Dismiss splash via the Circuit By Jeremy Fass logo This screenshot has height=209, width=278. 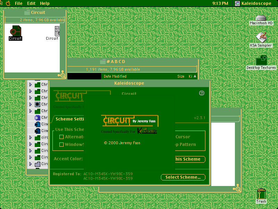(x=130, y=121)
